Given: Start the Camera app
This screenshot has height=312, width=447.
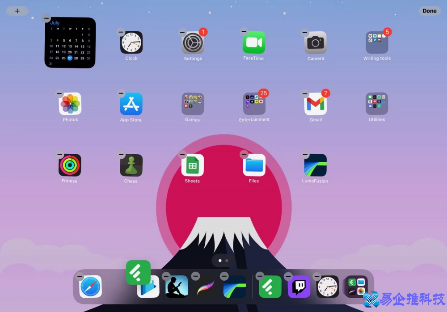Looking at the screenshot, I should (x=316, y=42).
